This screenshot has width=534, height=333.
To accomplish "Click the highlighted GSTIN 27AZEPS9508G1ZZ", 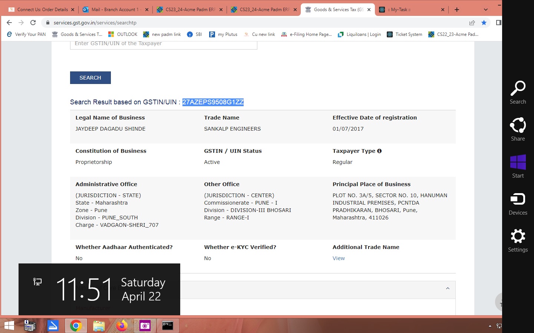I will click(213, 102).
